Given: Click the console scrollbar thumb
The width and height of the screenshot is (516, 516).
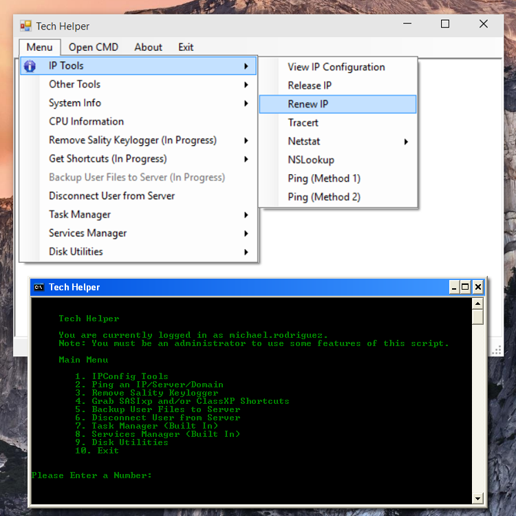Looking at the screenshot, I should click(477, 317).
